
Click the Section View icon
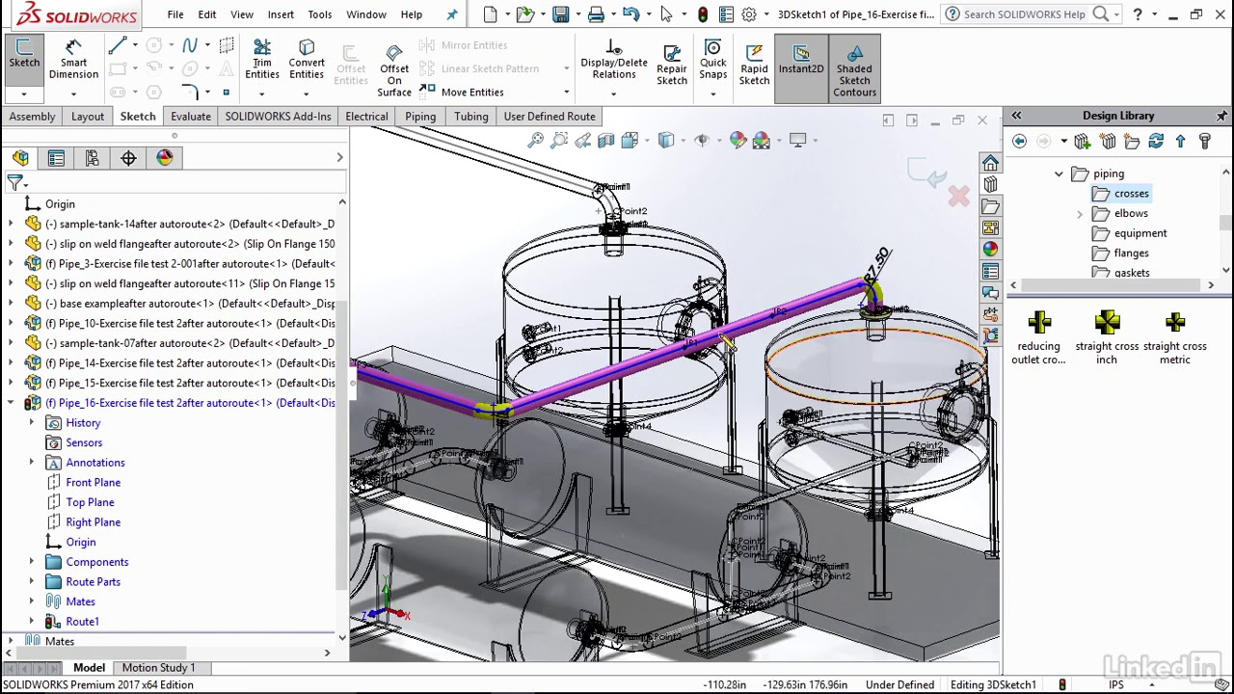point(606,141)
